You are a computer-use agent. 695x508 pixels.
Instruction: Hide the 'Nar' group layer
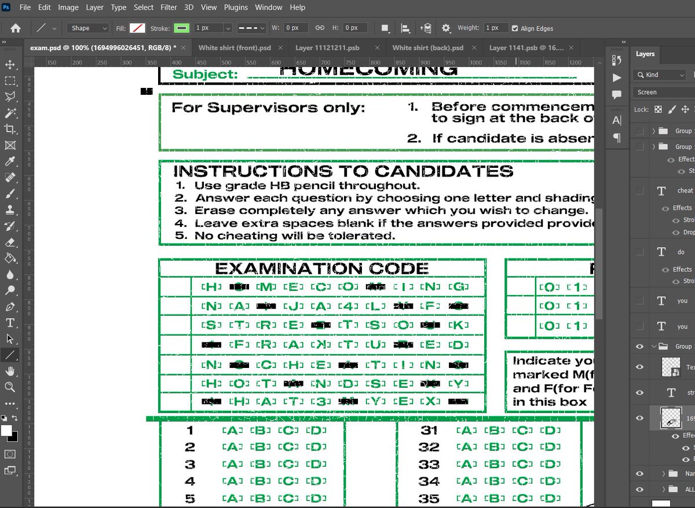pyautogui.click(x=639, y=473)
